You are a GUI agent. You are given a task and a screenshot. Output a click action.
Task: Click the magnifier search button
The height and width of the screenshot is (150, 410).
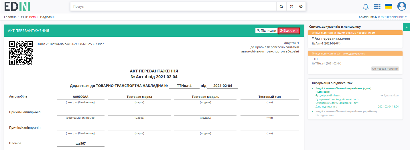(x=281, y=6)
